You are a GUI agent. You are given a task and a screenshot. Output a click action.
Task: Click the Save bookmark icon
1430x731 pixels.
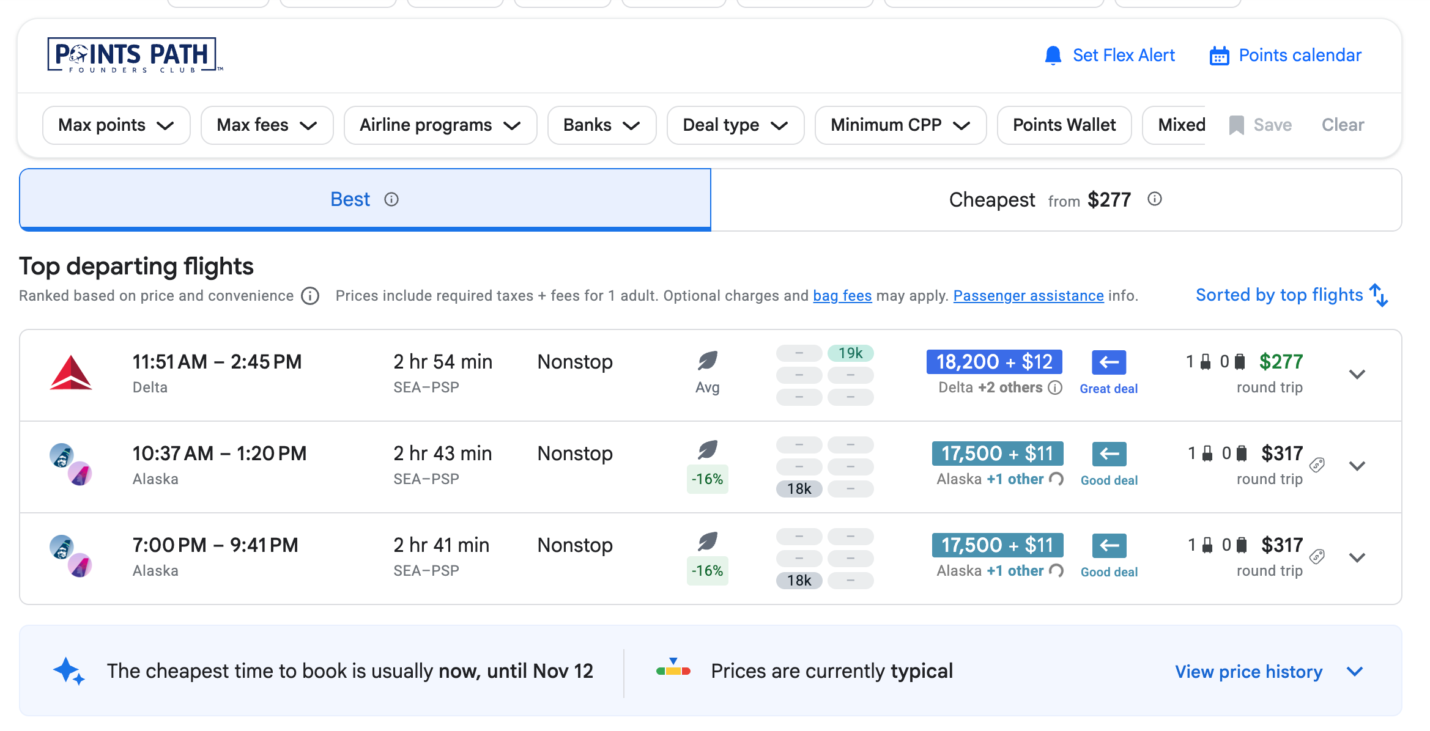tap(1236, 125)
